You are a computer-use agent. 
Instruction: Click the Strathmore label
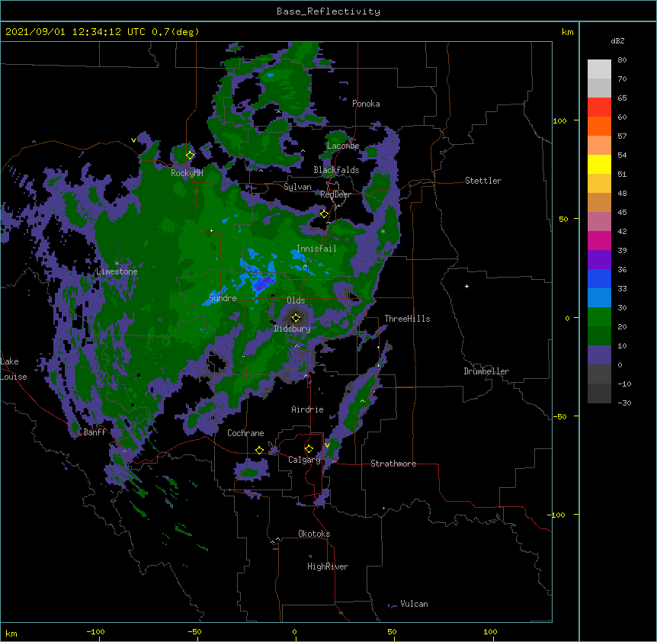point(393,464)
